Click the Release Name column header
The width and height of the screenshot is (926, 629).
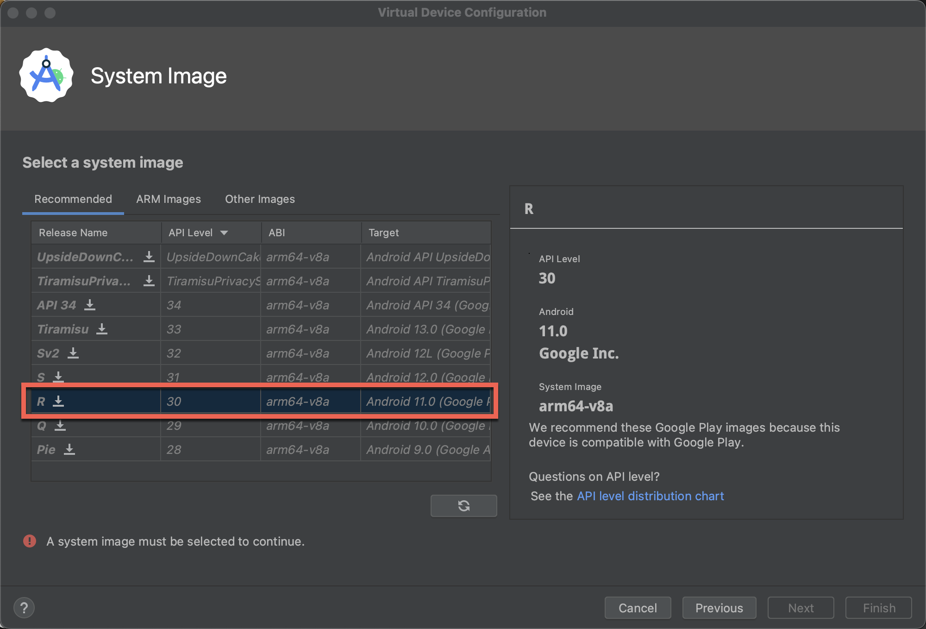(73, 233)
